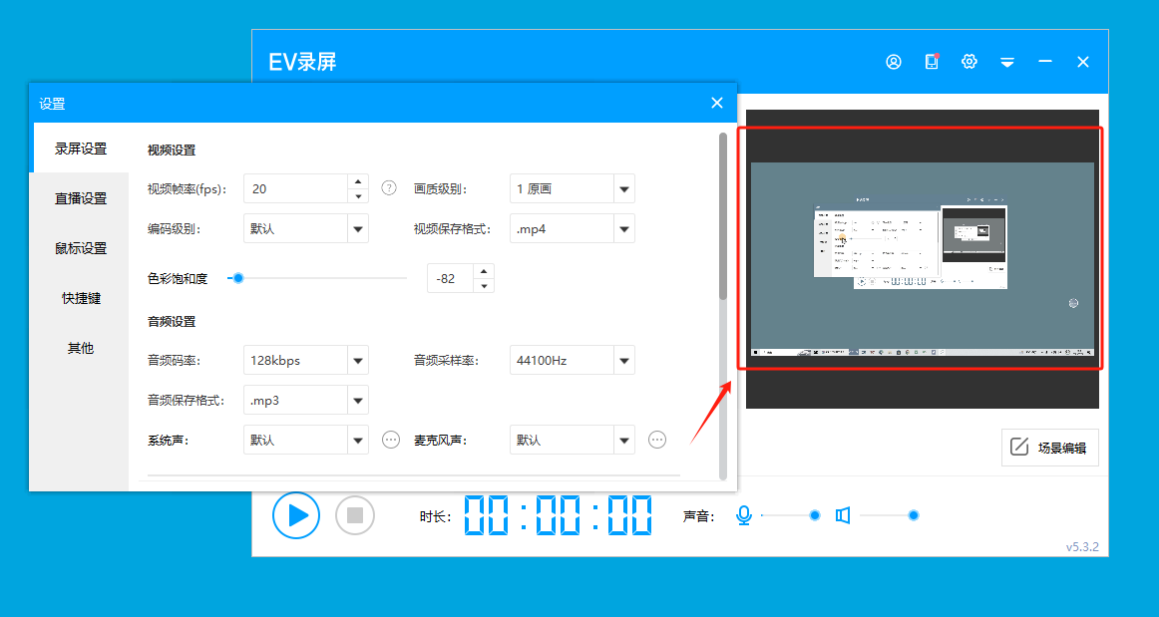The image size is (1159, 617).
Task: Open settings gear icon in EV录屏 title bar
Action: (968, 62)
